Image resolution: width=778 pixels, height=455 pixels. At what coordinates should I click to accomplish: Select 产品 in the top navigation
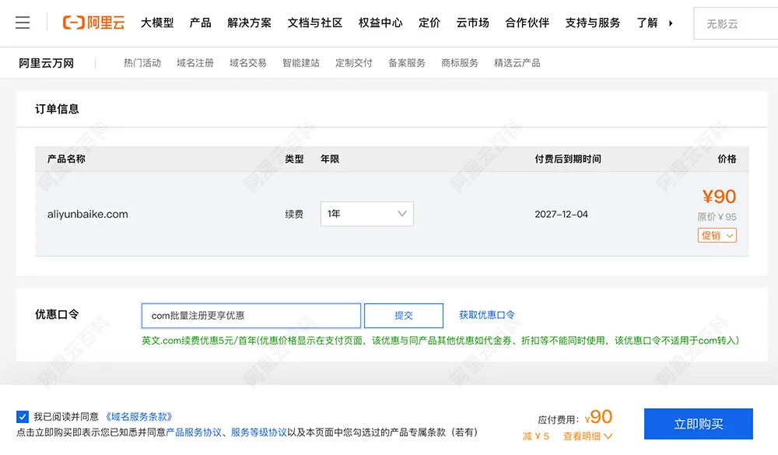pyautogui.click(x=201, y=23)
